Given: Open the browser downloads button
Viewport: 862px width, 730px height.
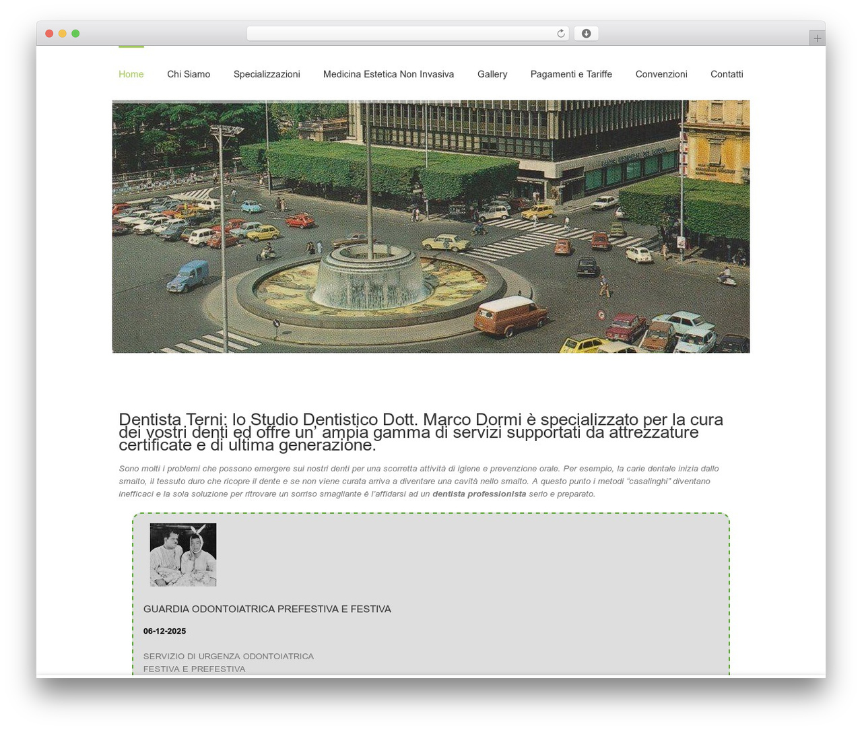Looking at the screenshot, I should [x=586, y=34].
